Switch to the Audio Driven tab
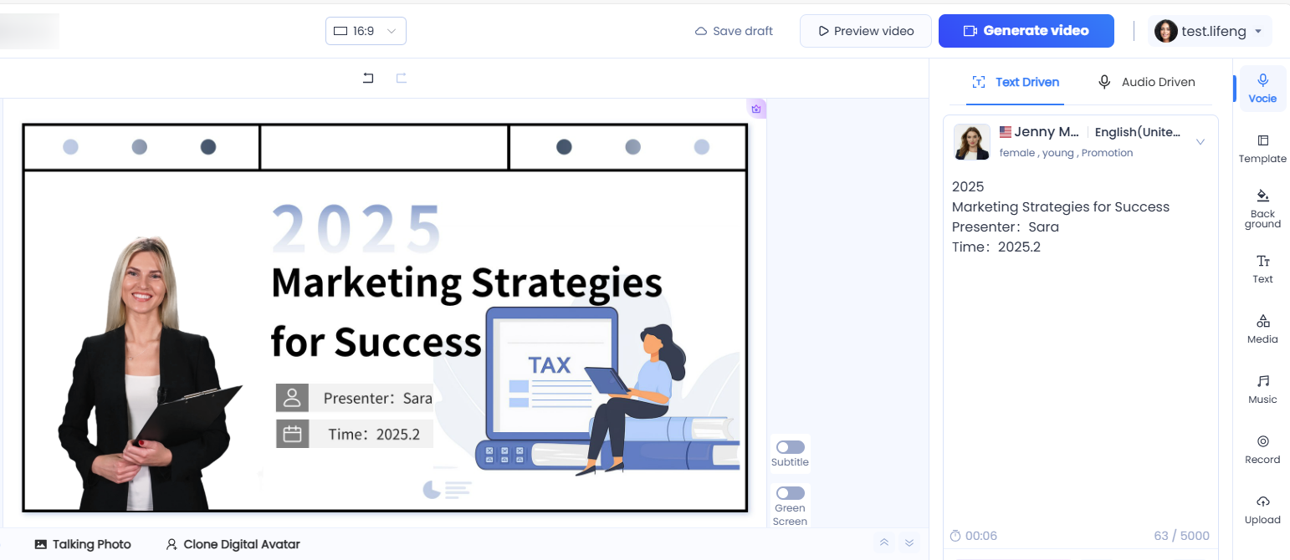The width and height of the screenshot is (1290, 560). (x=1146, y=82)
